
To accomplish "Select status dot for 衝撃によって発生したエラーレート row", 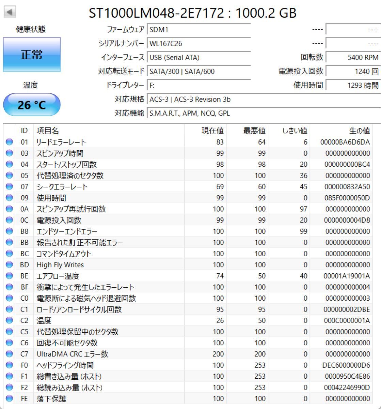I will [x=9, y=287].
